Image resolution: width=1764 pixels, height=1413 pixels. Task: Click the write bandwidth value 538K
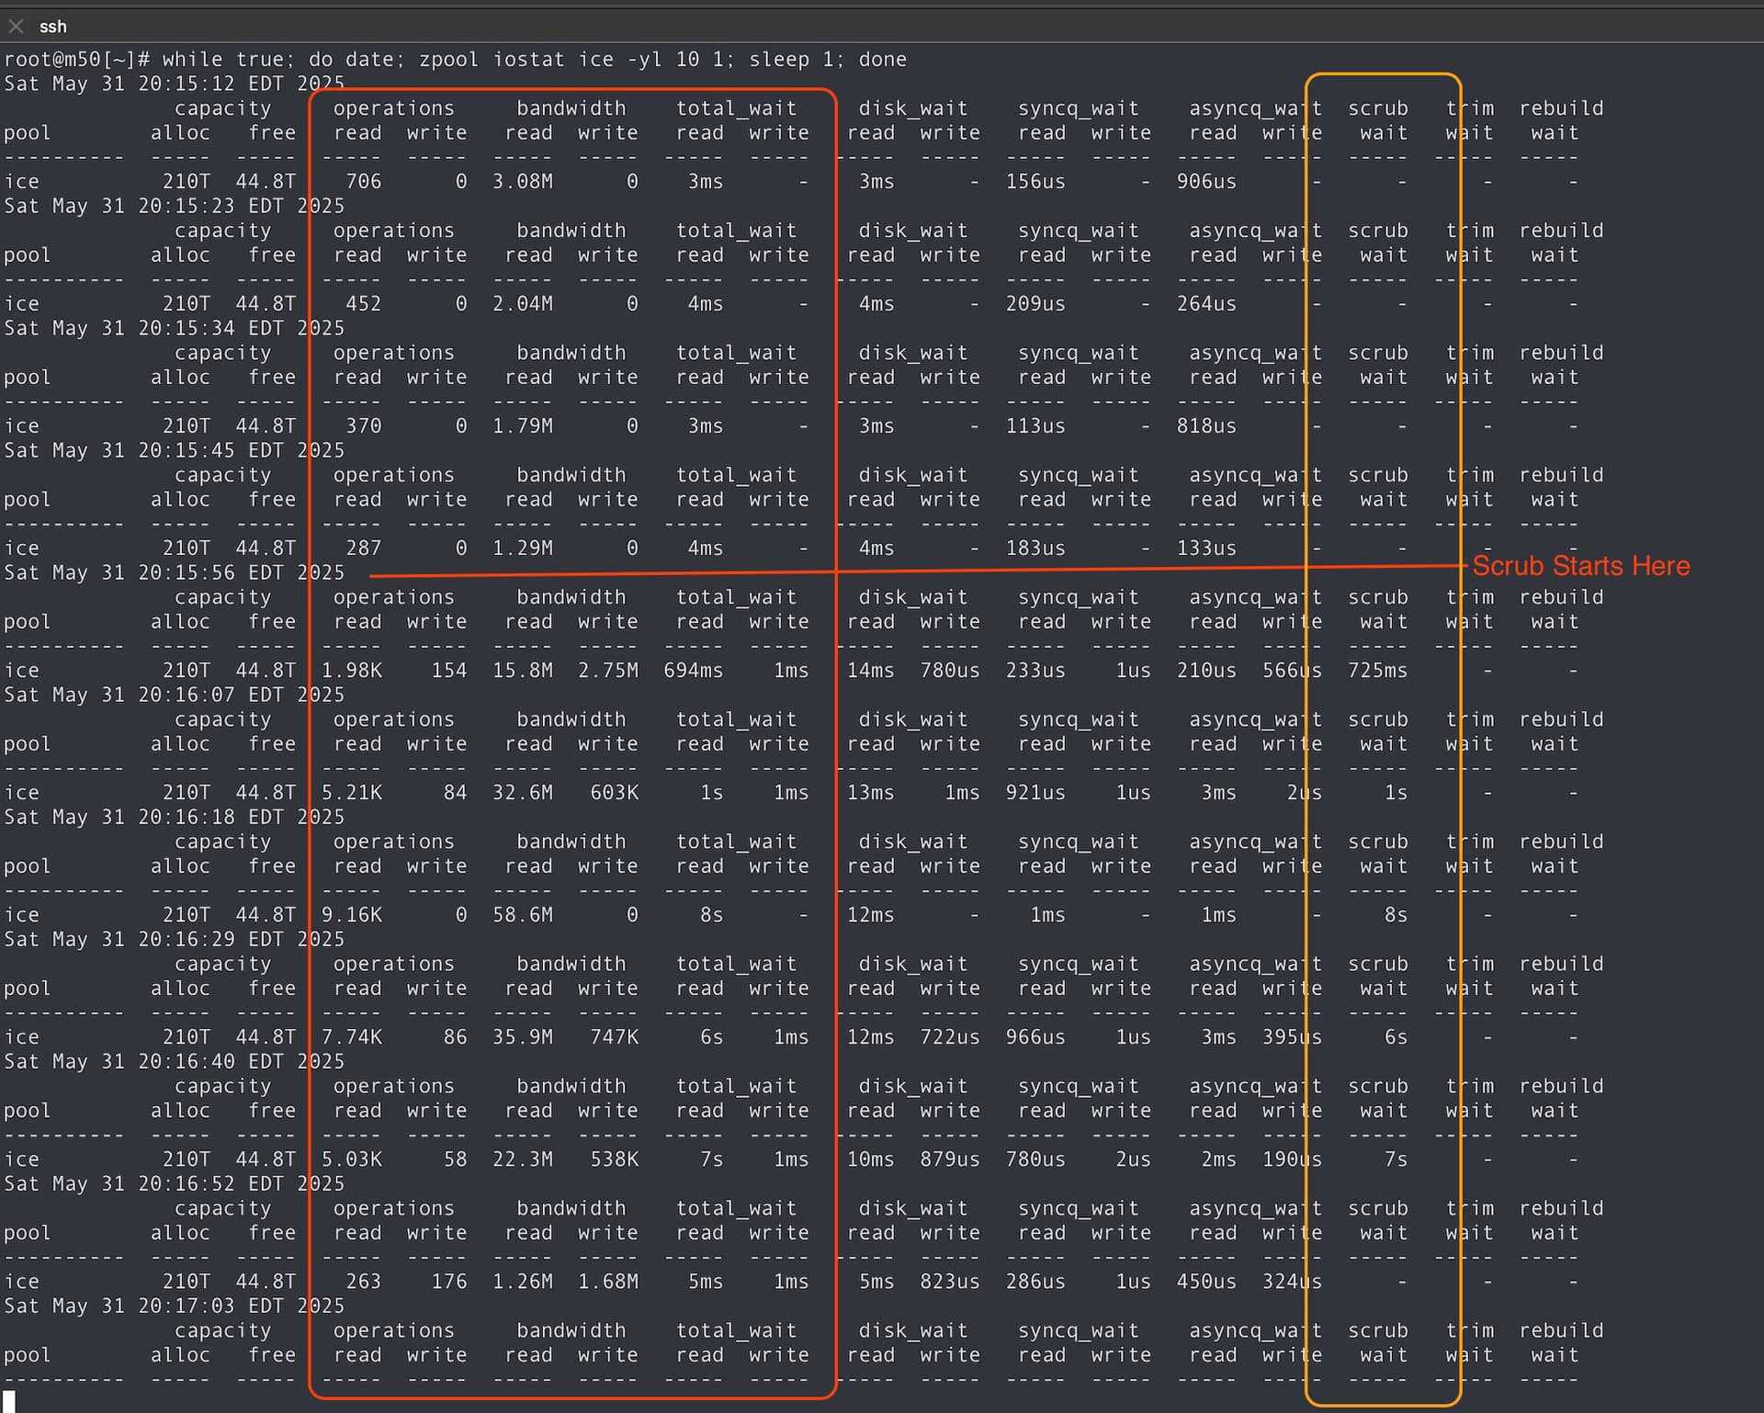(x=615, y=1159)
